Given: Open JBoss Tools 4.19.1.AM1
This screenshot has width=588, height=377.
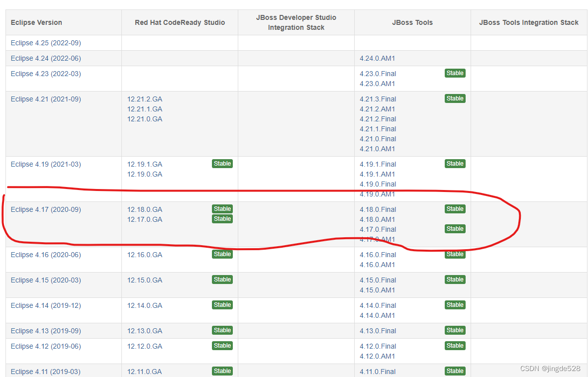Looking at the screenshot, I should tap(377, 174).
